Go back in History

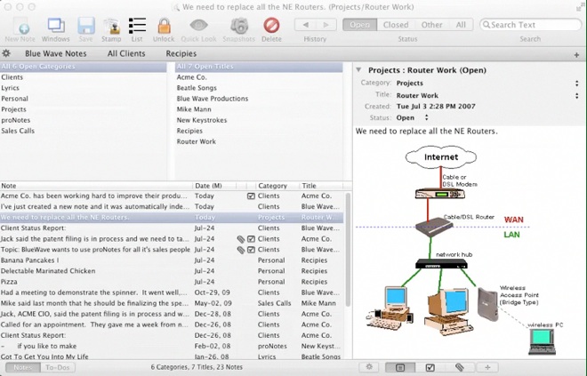305,25
